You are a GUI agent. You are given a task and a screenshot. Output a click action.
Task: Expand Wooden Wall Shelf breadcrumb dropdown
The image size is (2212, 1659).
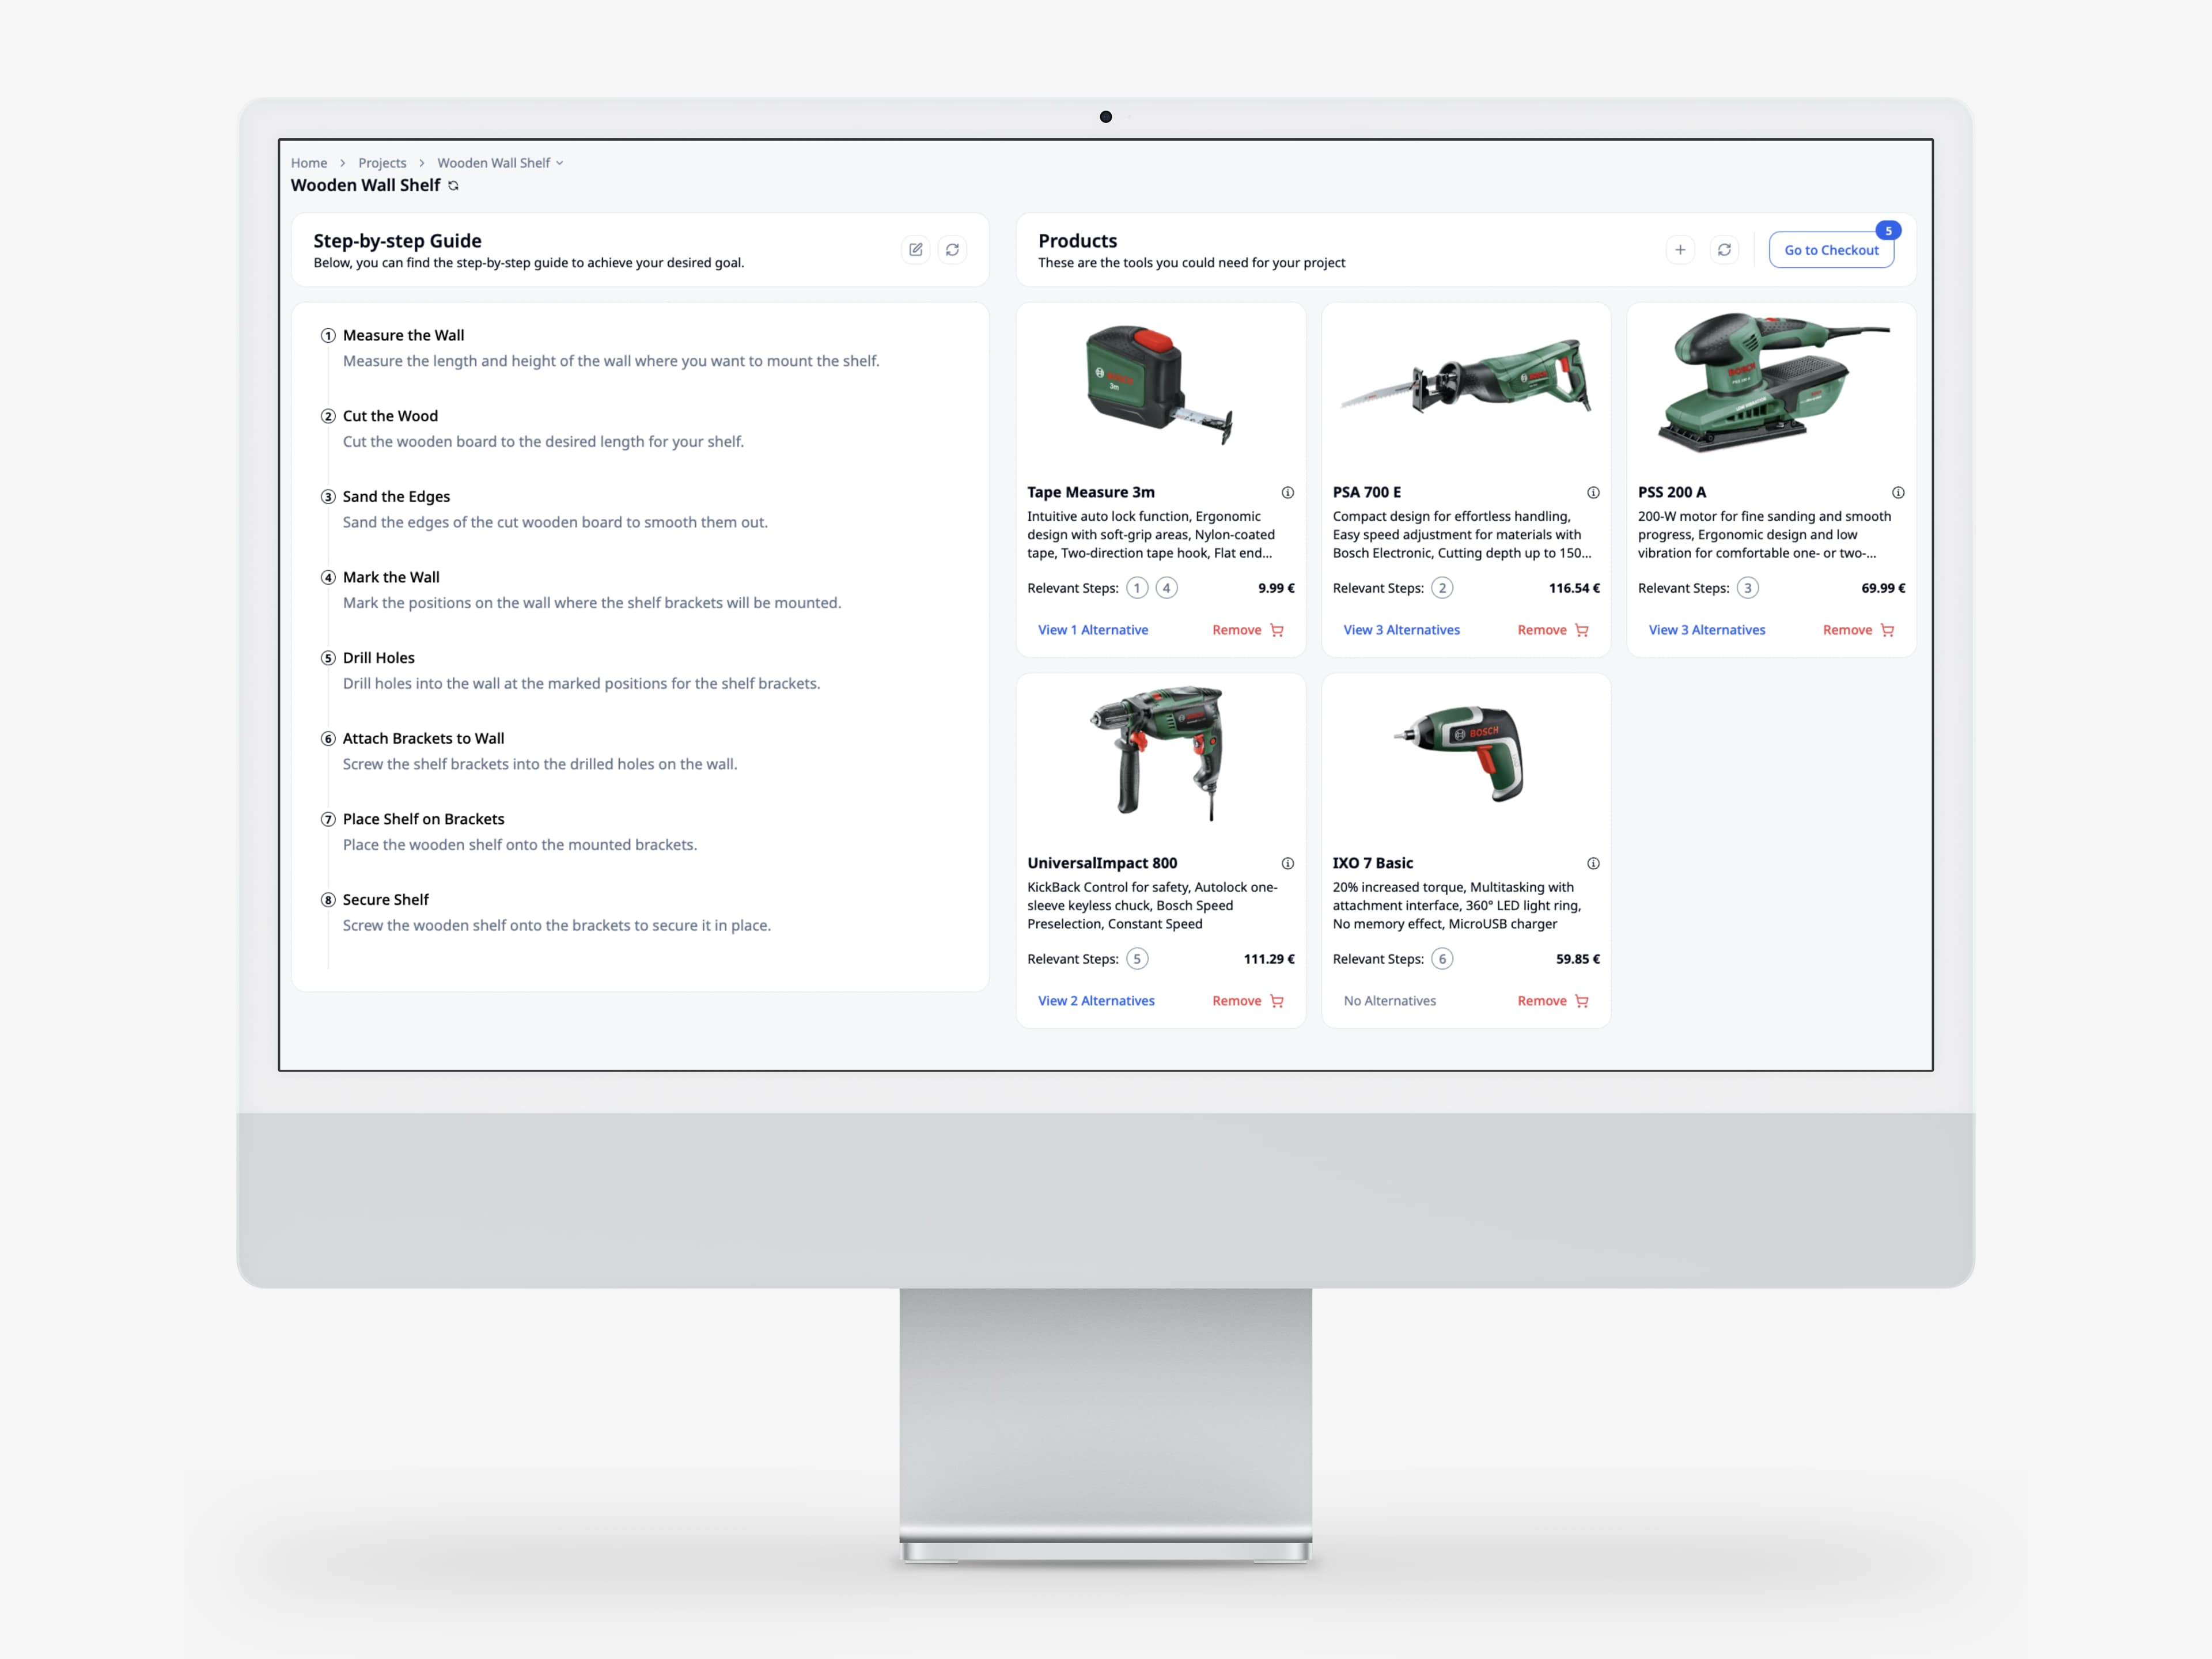click(x=560, y=163)
